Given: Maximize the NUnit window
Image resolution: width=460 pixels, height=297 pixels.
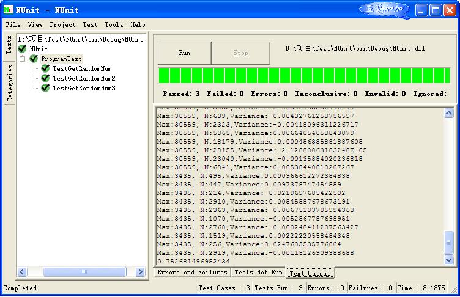Looking at the screenshot, I should [x=436, y=10].
